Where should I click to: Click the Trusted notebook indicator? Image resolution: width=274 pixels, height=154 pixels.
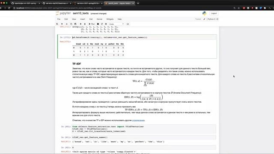[198, 19]
